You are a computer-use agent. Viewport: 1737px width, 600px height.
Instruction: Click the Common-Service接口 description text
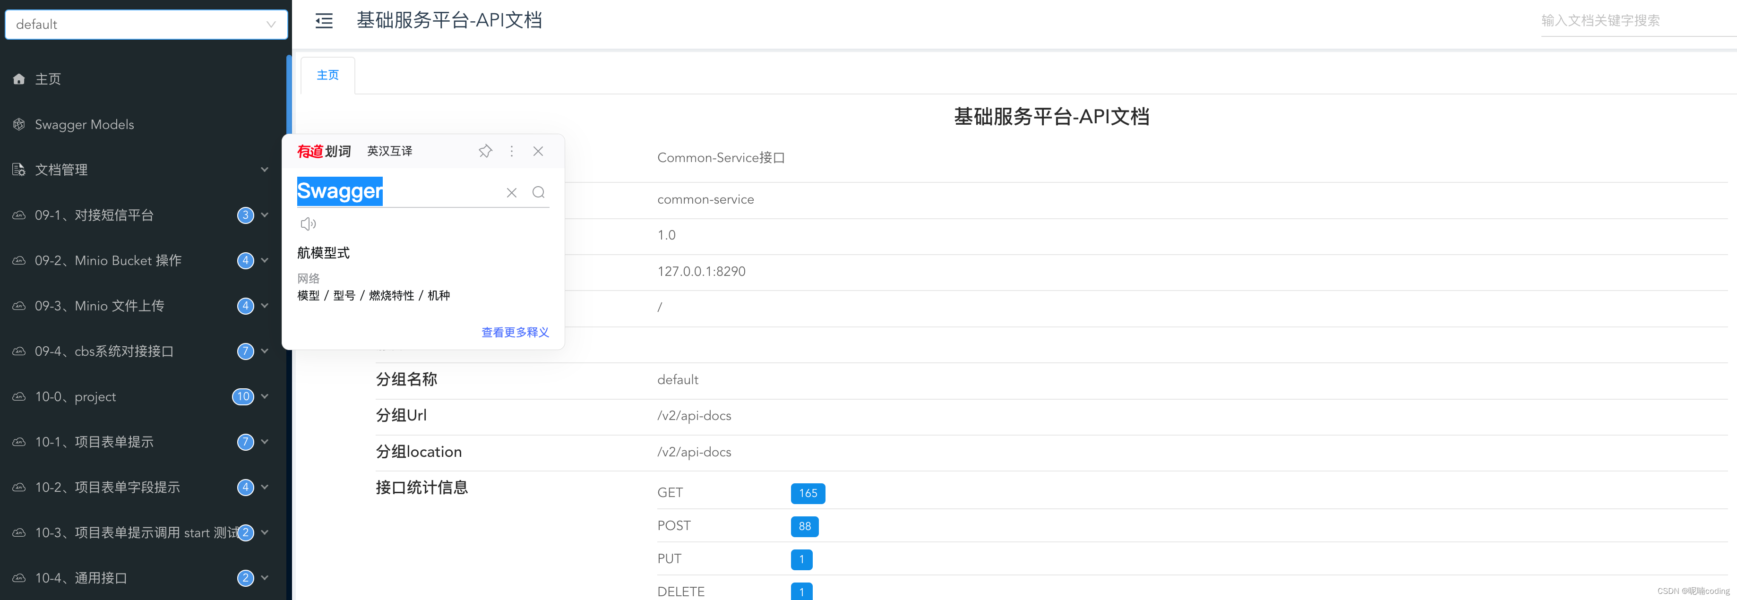coord(721,158)
